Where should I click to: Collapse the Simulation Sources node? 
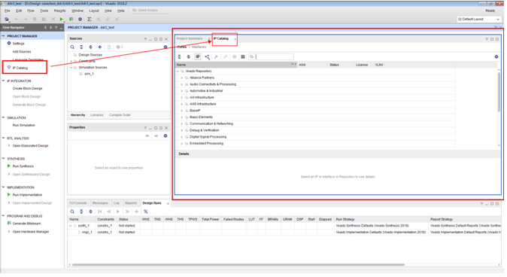[x=71, y=68]
